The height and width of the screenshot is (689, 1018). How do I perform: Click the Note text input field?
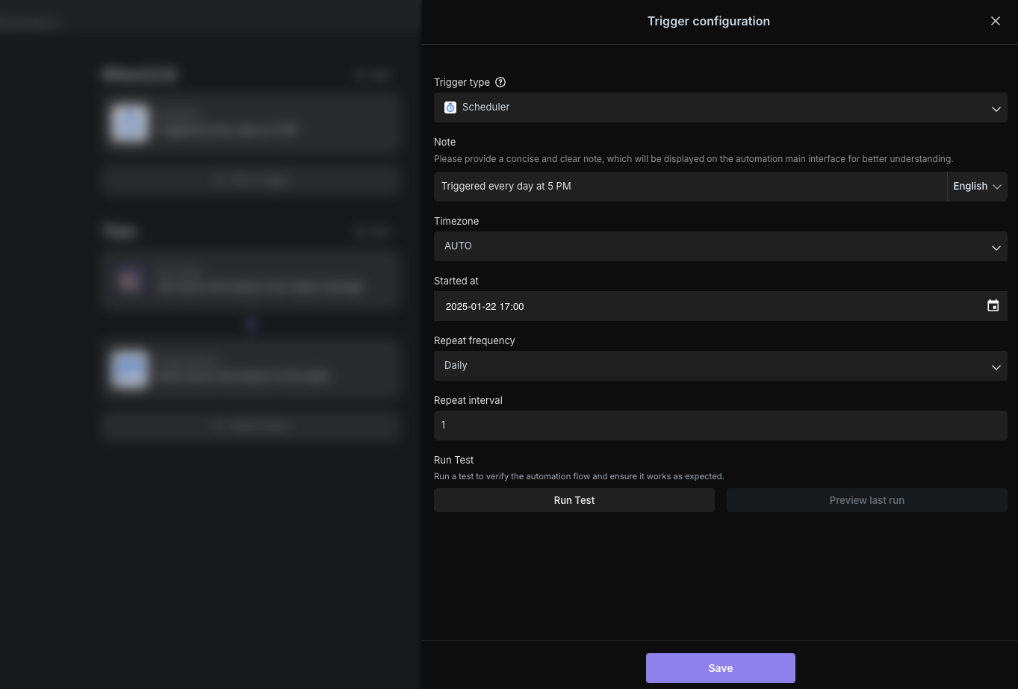[690, 187]
